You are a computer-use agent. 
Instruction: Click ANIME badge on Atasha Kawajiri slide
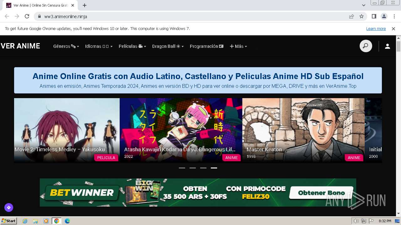point(232,157)
